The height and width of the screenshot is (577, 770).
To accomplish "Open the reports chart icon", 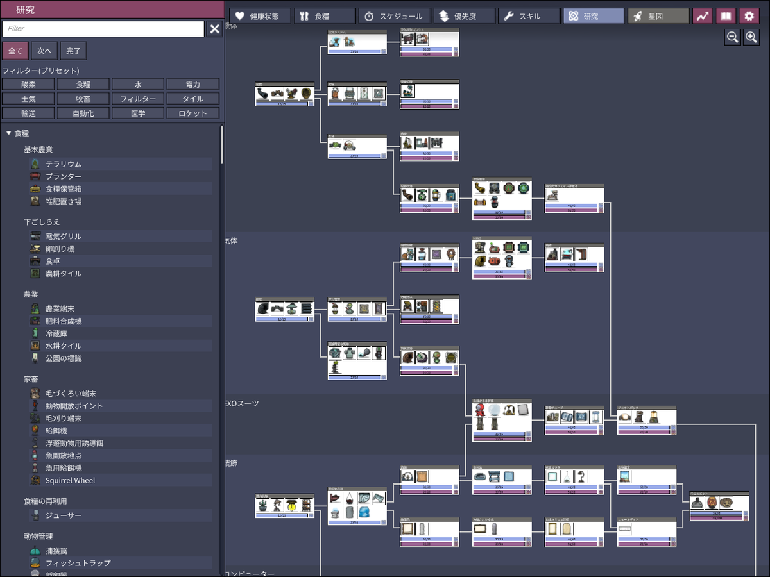I will tap(703, 16).
